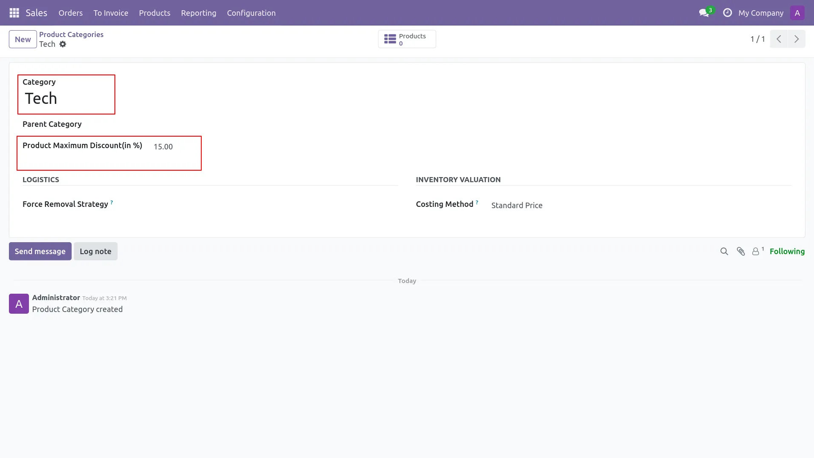The image size is (814, 458).
Task: Open the Reporting menu
Action: [x=198, y=13]
